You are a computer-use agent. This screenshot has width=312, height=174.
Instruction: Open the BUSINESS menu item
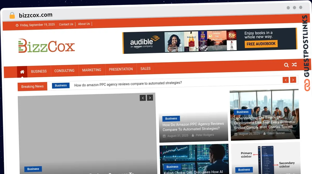tap(39, 71)
